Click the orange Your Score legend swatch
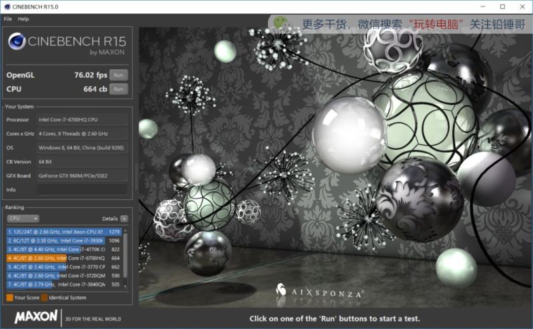 [x=9, y=298]
